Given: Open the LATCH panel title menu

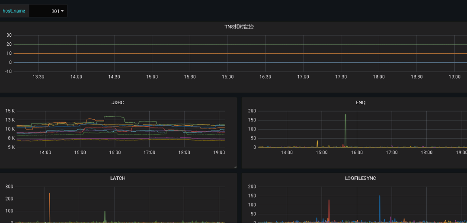Looking at the screenshot, I should pyautogui.click(x=118, y=178).
